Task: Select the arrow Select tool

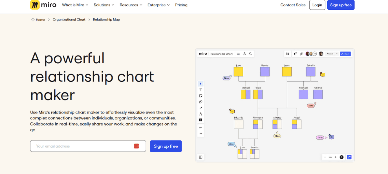Action: [200, 84]
